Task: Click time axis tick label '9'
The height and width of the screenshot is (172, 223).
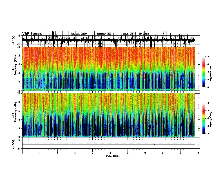Action: pos(180,153)
